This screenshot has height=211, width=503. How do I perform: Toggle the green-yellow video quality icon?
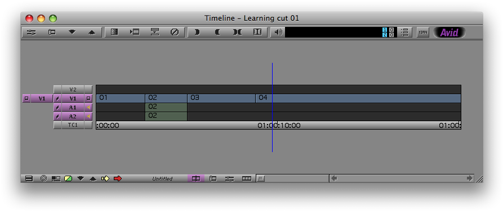68,178
